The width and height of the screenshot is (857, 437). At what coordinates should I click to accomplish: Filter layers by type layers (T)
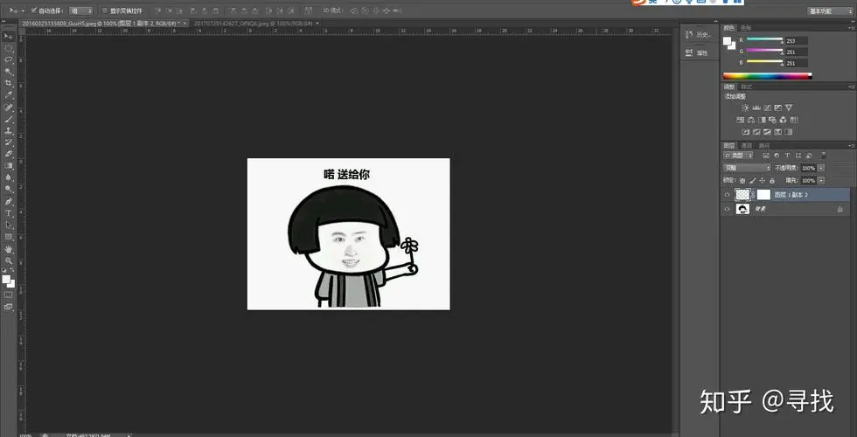click(x=787, y=156)
